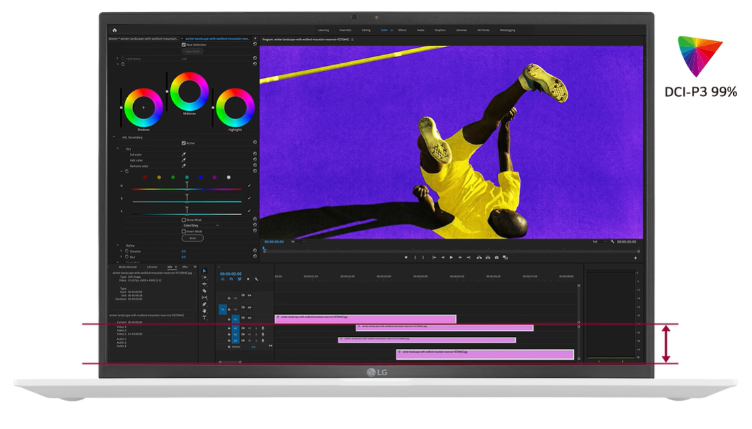Screen dimensions: 752x429
Task: Enable the Show Mask checkbox
Action: pyautogui.click(x=184, y=220)
